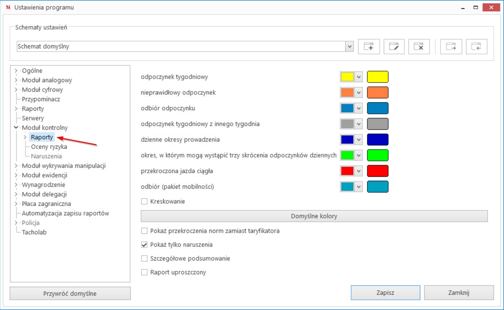Image resolution: width=504 pixels, height=310 pixels.
Task: Collapse the Moduł kontrolny node
Action: click(x=16, y=128)
